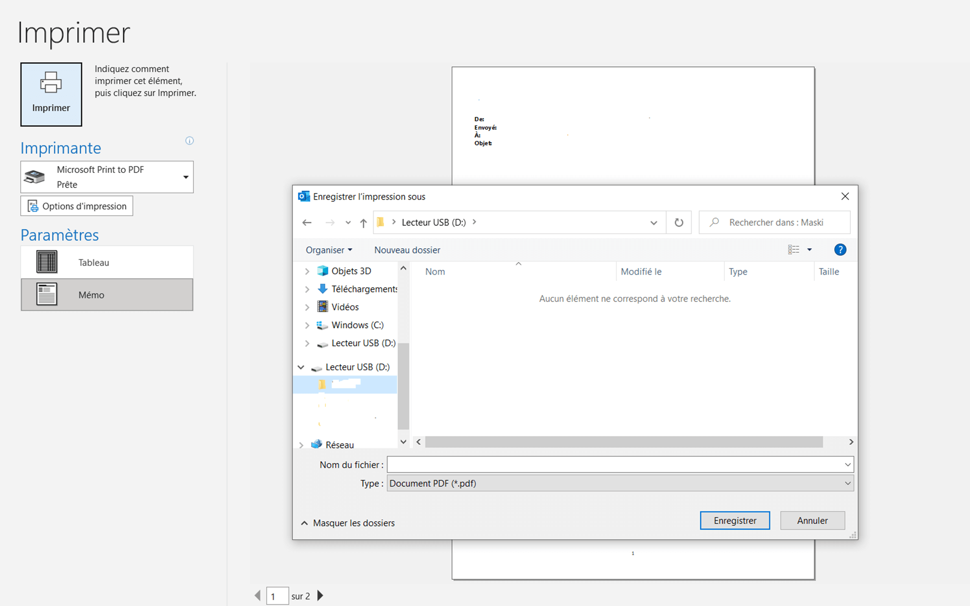This screenshot has width=970, height=606.
Task: Click Nouveau dossier to create a folder
Action: (406, 249)
